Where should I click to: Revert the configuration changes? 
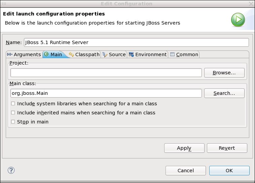[x=227, y=148]
